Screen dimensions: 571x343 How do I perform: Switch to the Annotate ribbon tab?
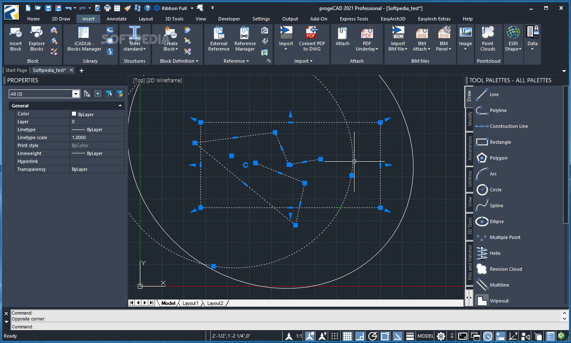coord(116,18)
